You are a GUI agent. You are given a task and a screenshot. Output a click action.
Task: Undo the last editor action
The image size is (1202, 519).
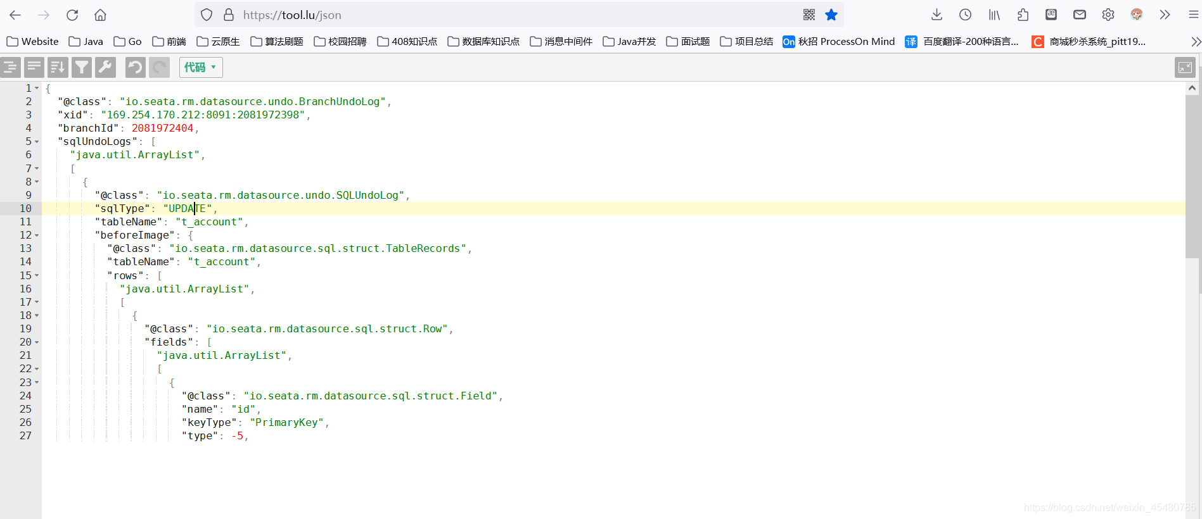click(135, 67)
